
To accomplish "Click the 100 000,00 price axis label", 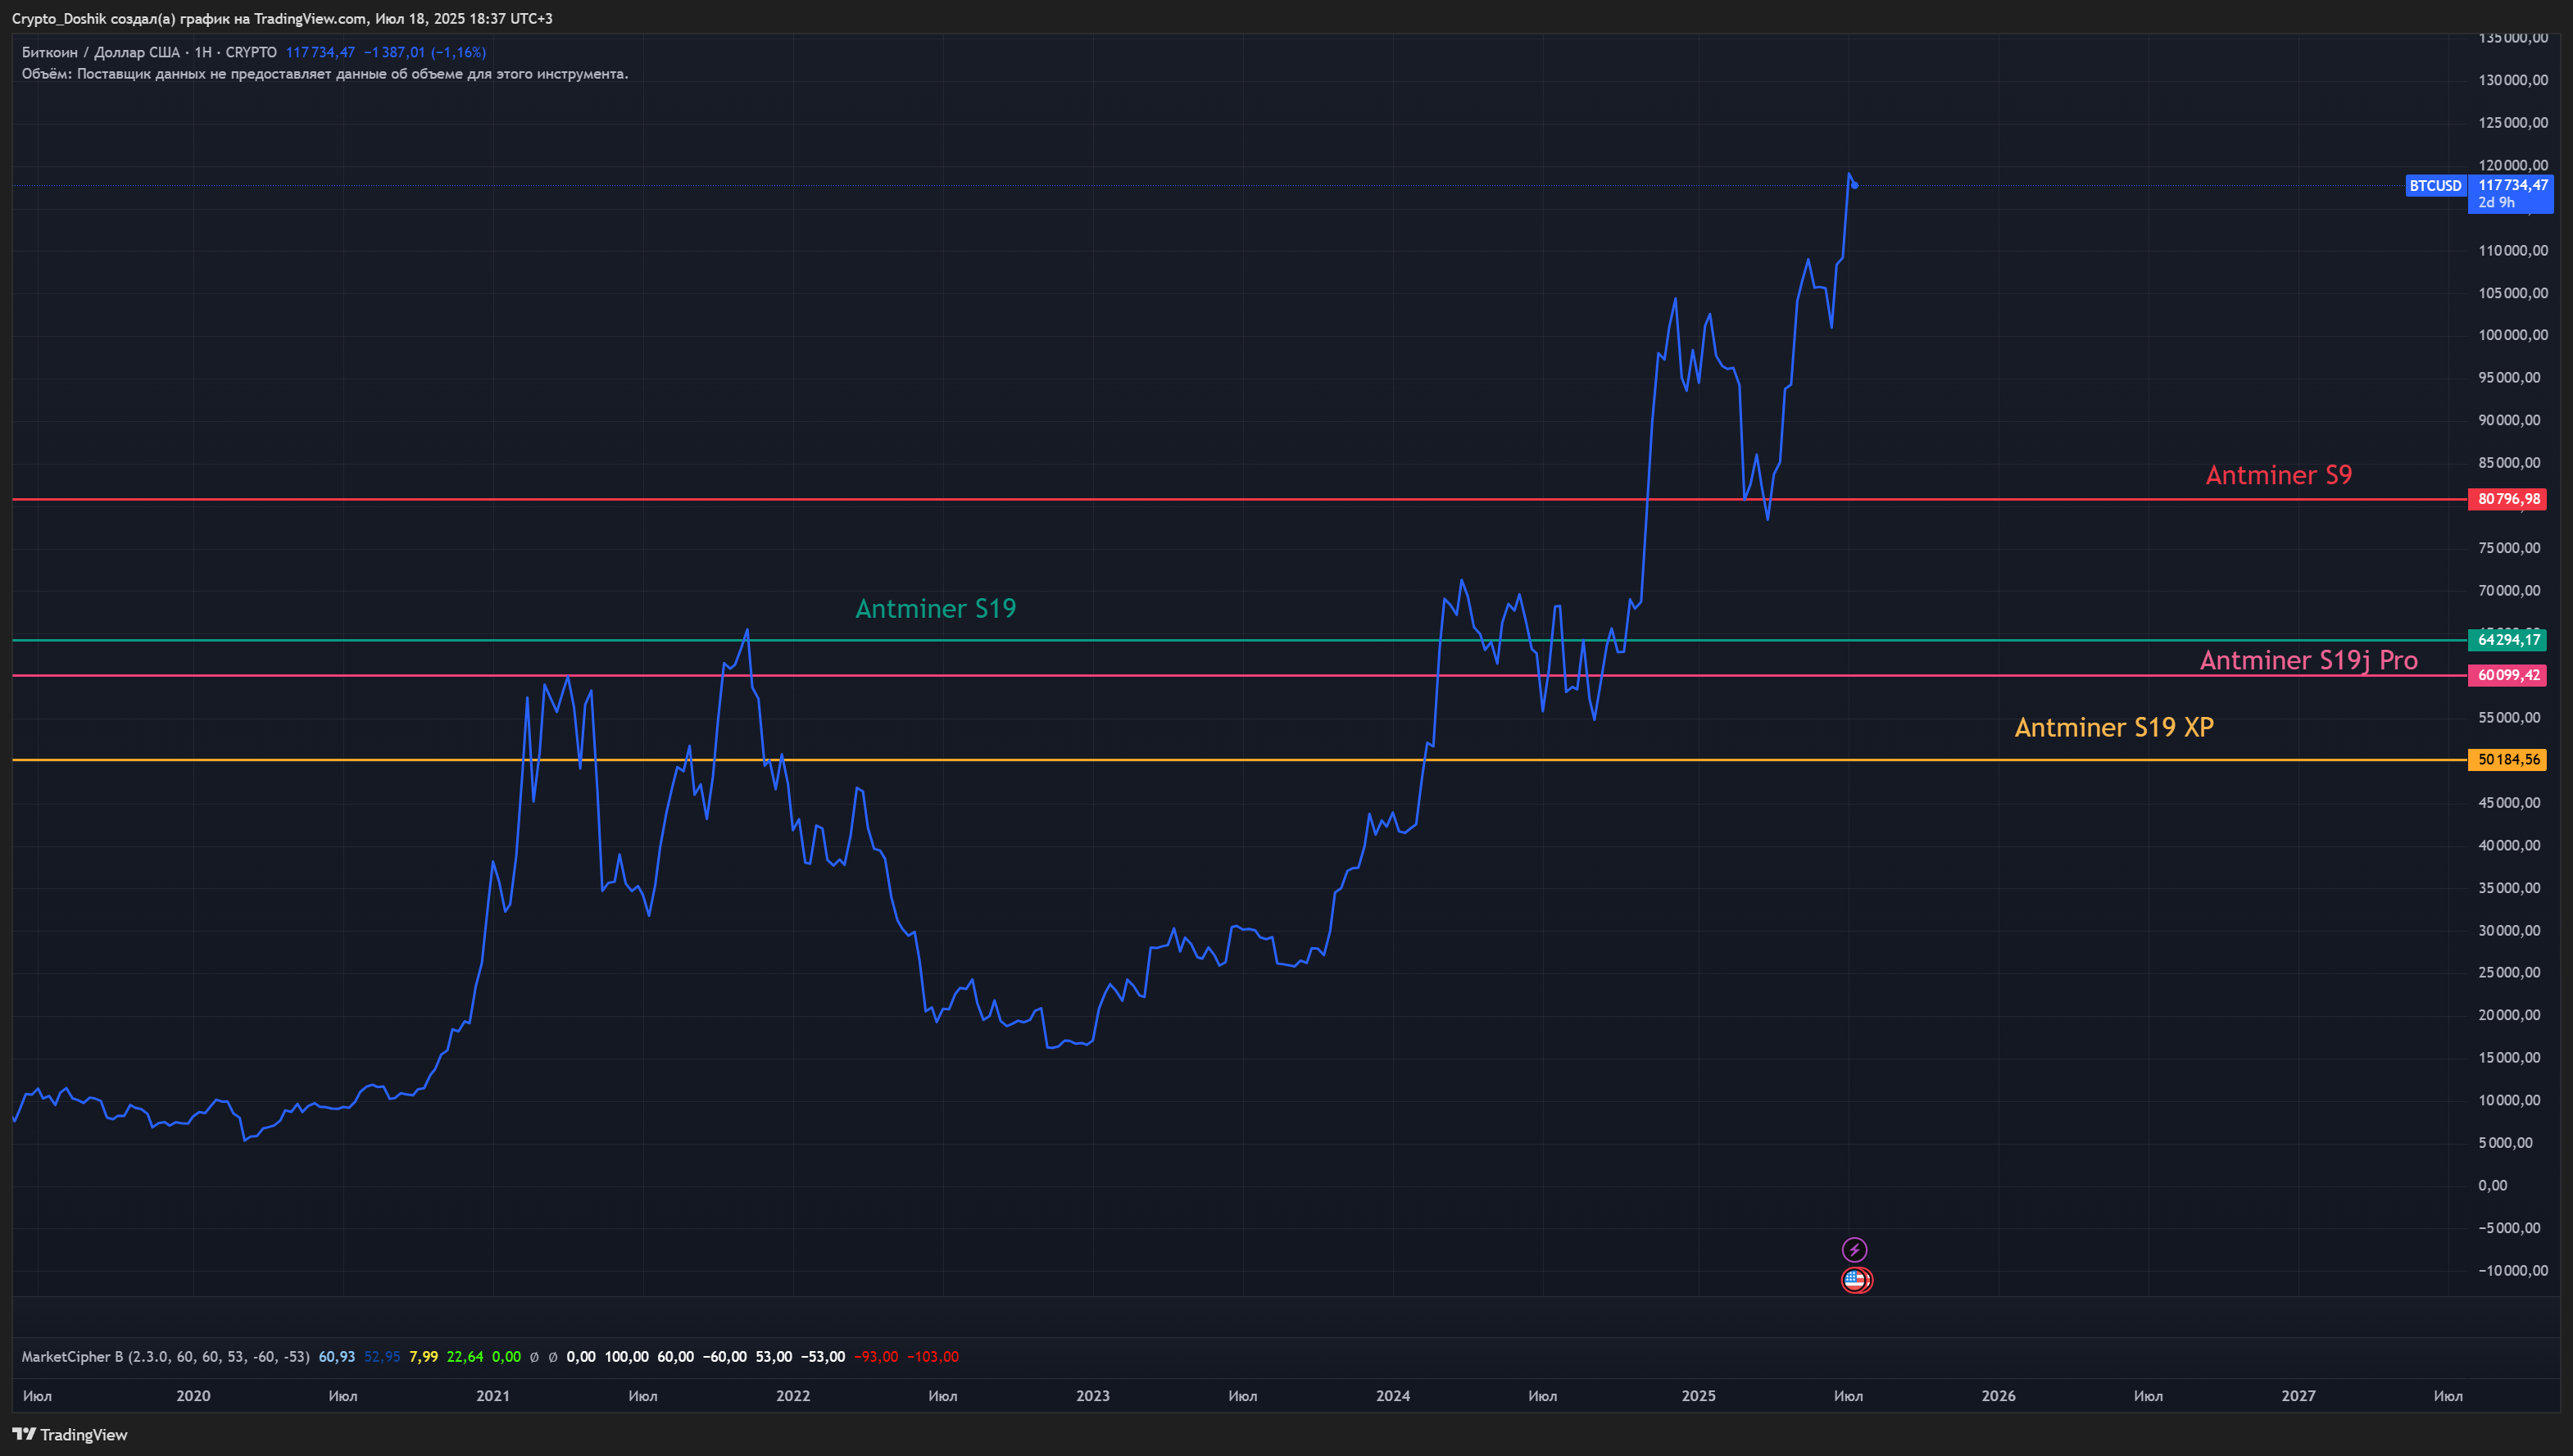I will pos(2514,335).
